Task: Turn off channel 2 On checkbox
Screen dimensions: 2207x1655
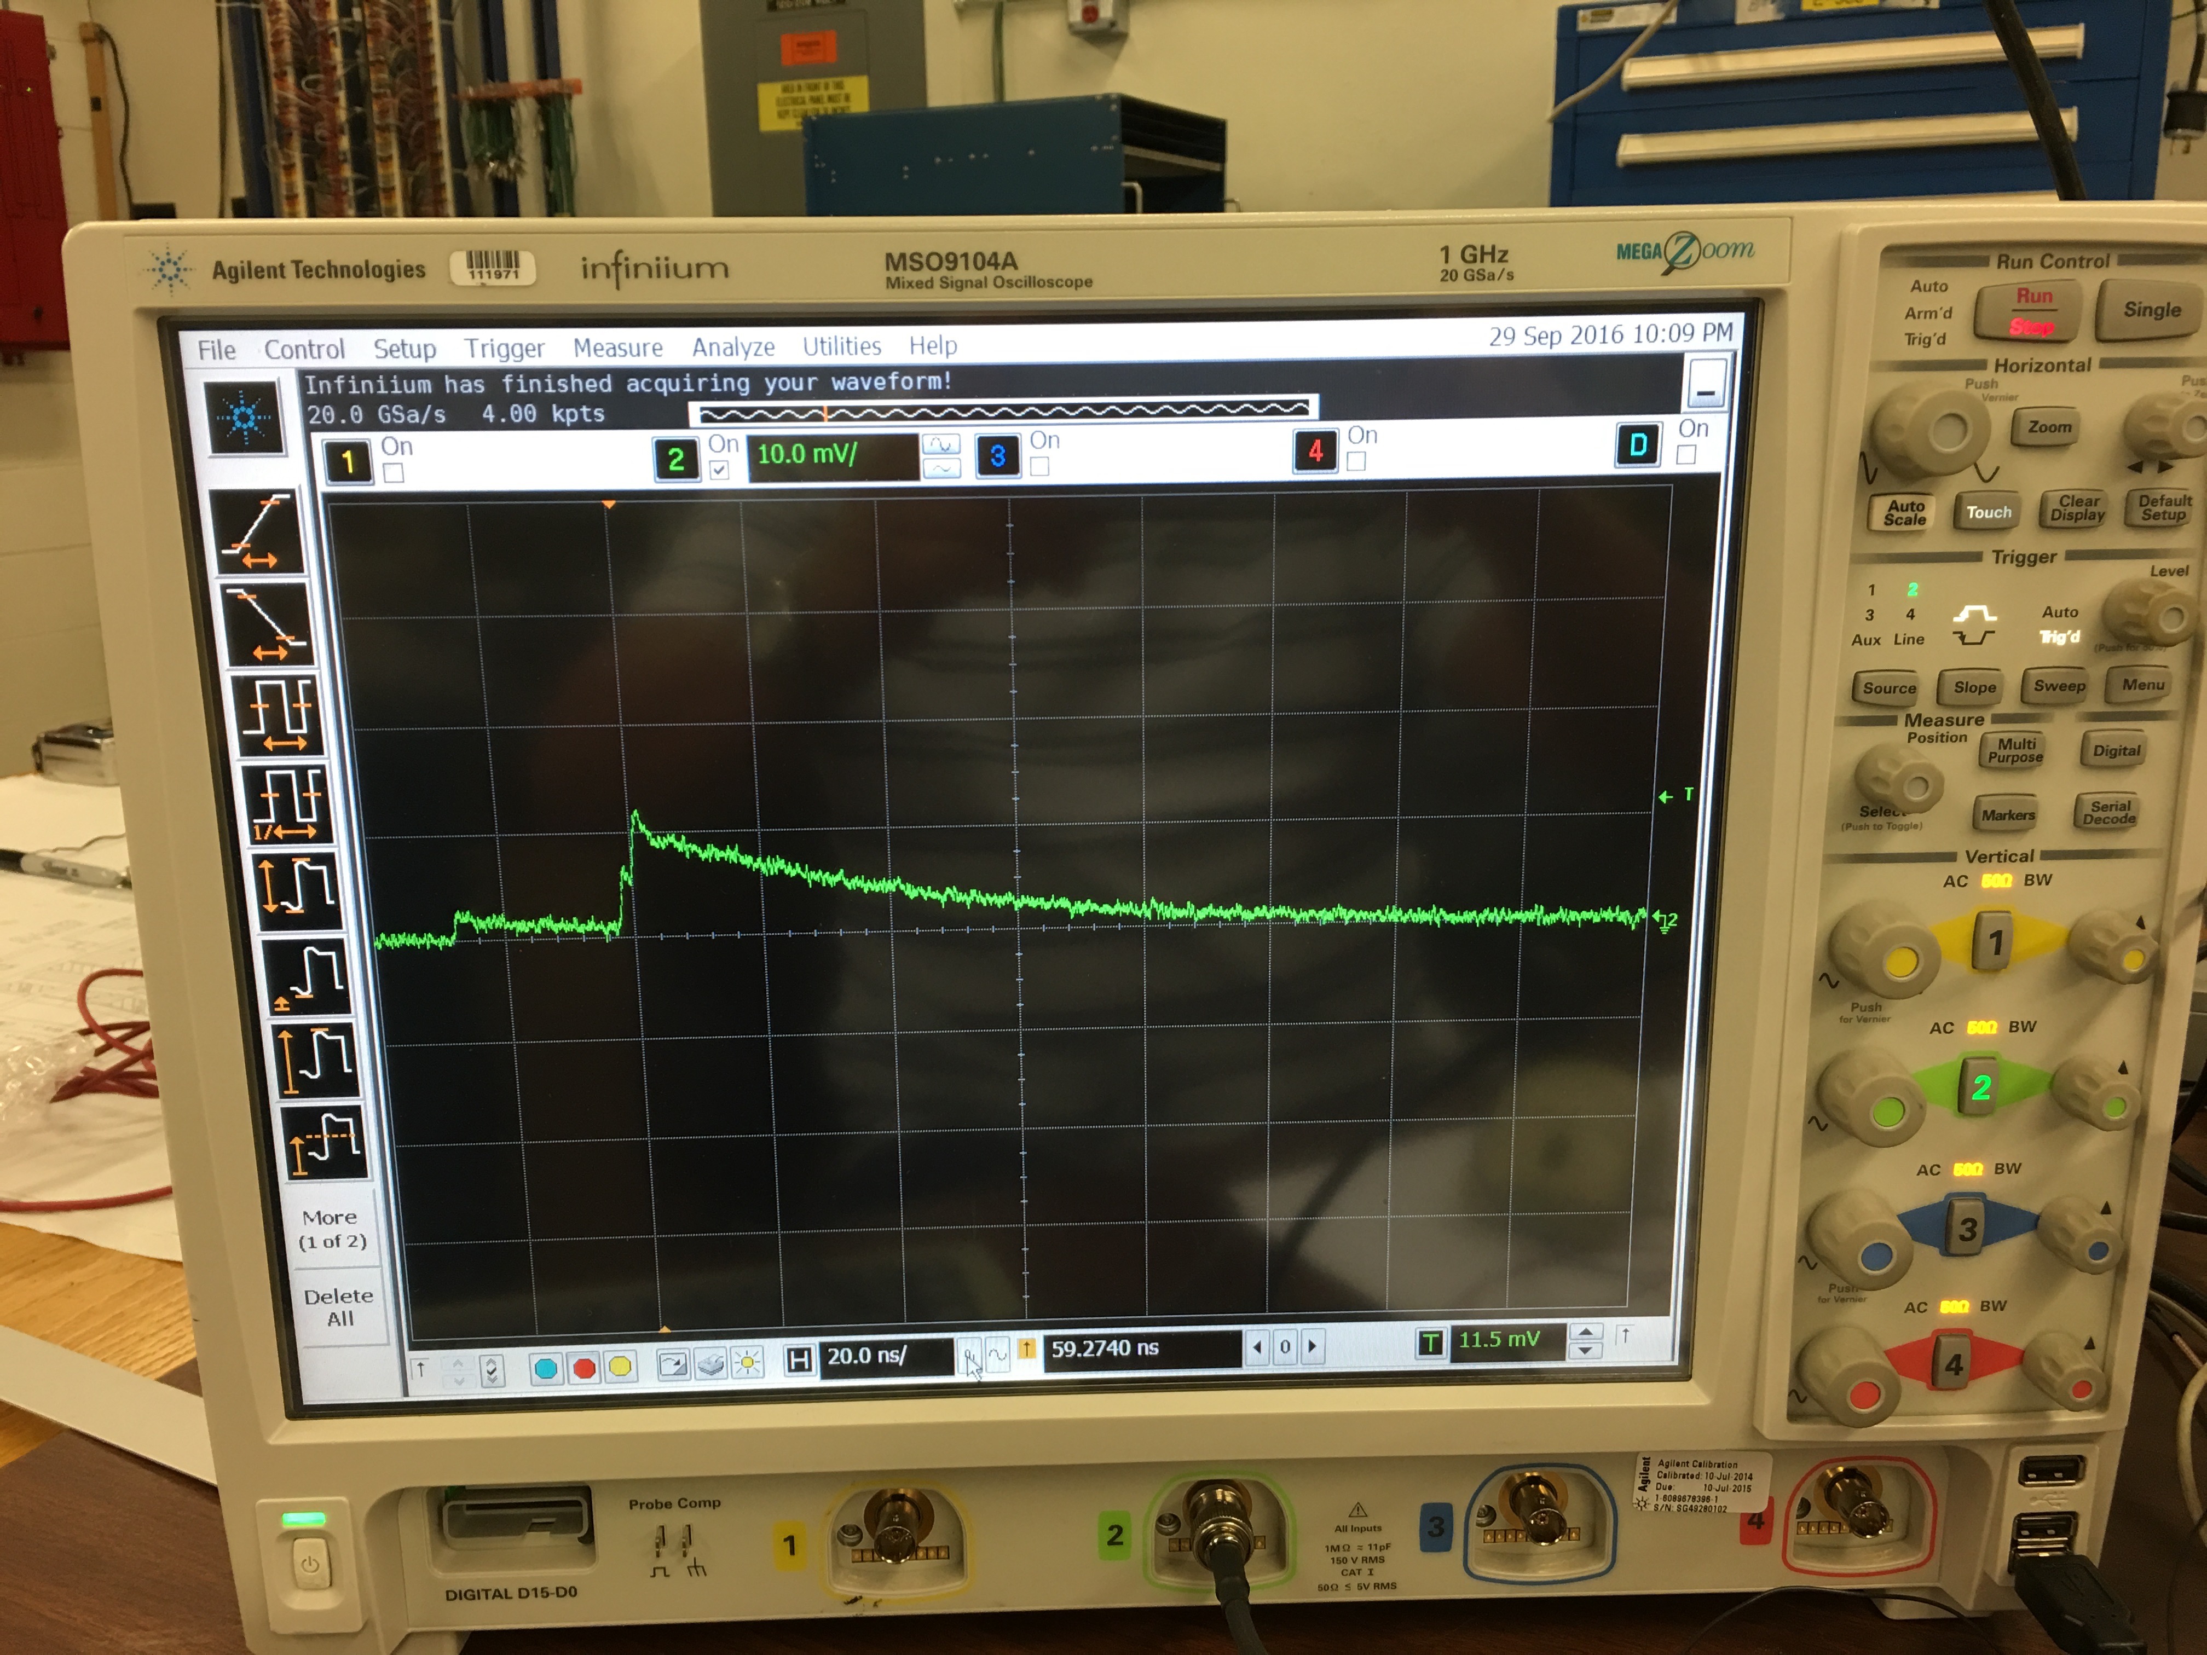Action: coord(719,470)
